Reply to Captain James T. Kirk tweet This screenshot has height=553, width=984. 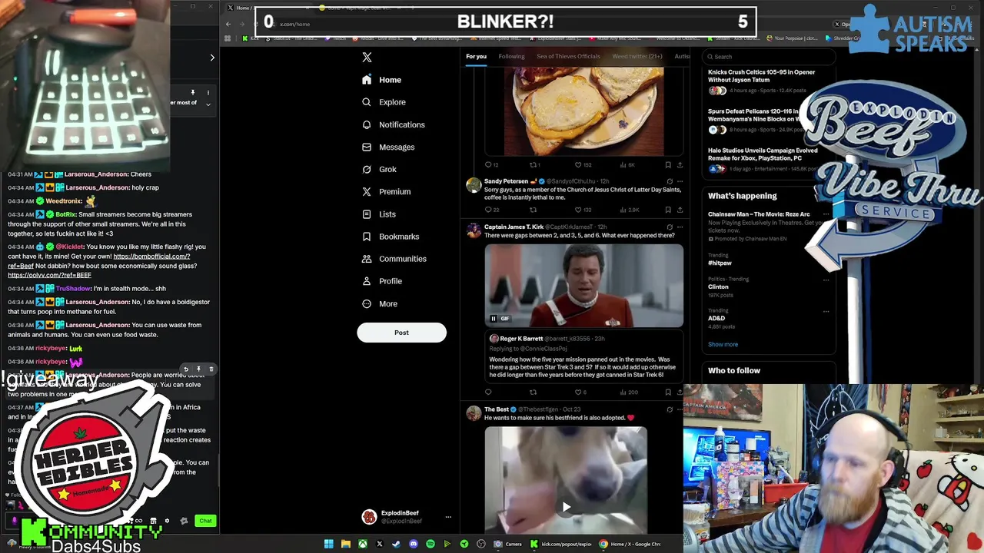(x=488, y=392)
